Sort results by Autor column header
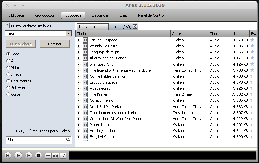Screen dimensions: 259x163 click(x=187, y=34)
